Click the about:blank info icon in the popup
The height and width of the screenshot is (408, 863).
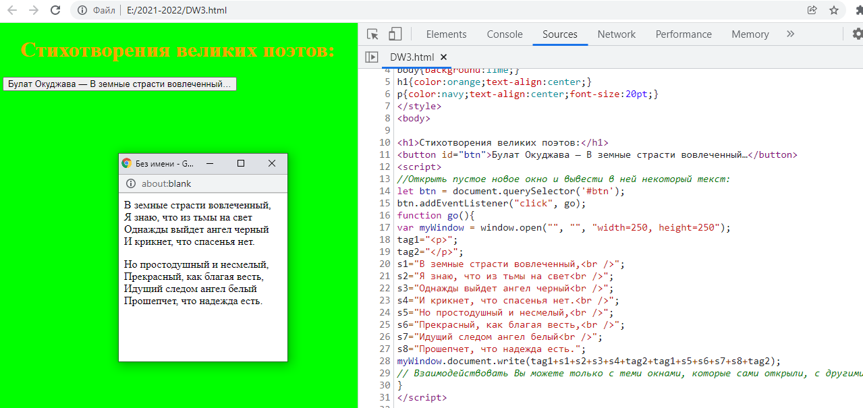pyautogui.click(x=131, y=183)
